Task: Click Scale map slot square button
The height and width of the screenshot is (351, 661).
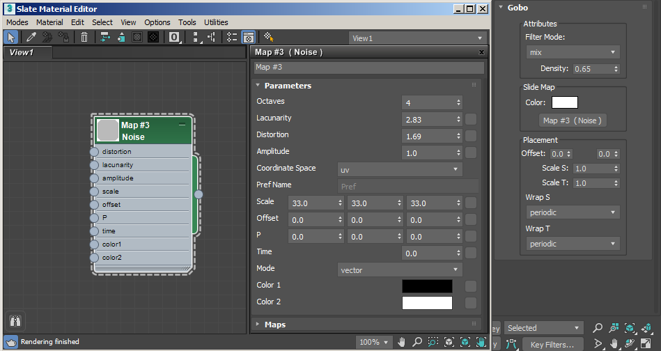Action: point(470,203)
